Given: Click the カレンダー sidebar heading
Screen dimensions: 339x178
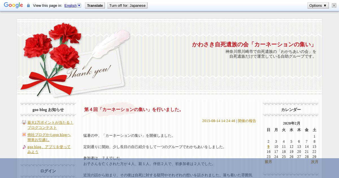Looking at the screenshot, I should (291, 110).
